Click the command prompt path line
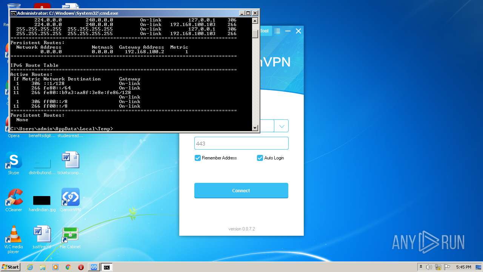This screenshot has height=272, width=483. click(x=62, y=129)
